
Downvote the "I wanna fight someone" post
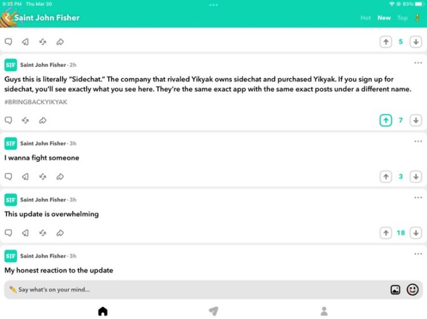[x=416, y=177]
